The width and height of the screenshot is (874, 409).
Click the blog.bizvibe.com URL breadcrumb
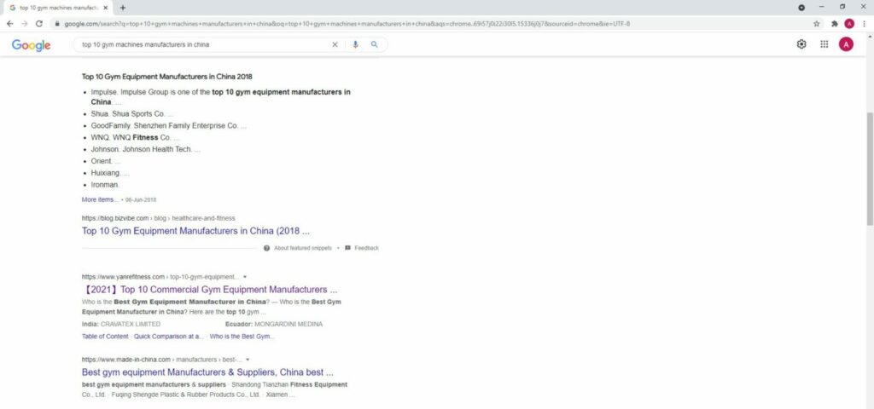point(158,218)
